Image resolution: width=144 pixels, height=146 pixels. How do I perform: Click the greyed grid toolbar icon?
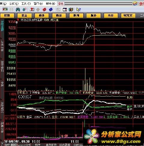[11, 10]
